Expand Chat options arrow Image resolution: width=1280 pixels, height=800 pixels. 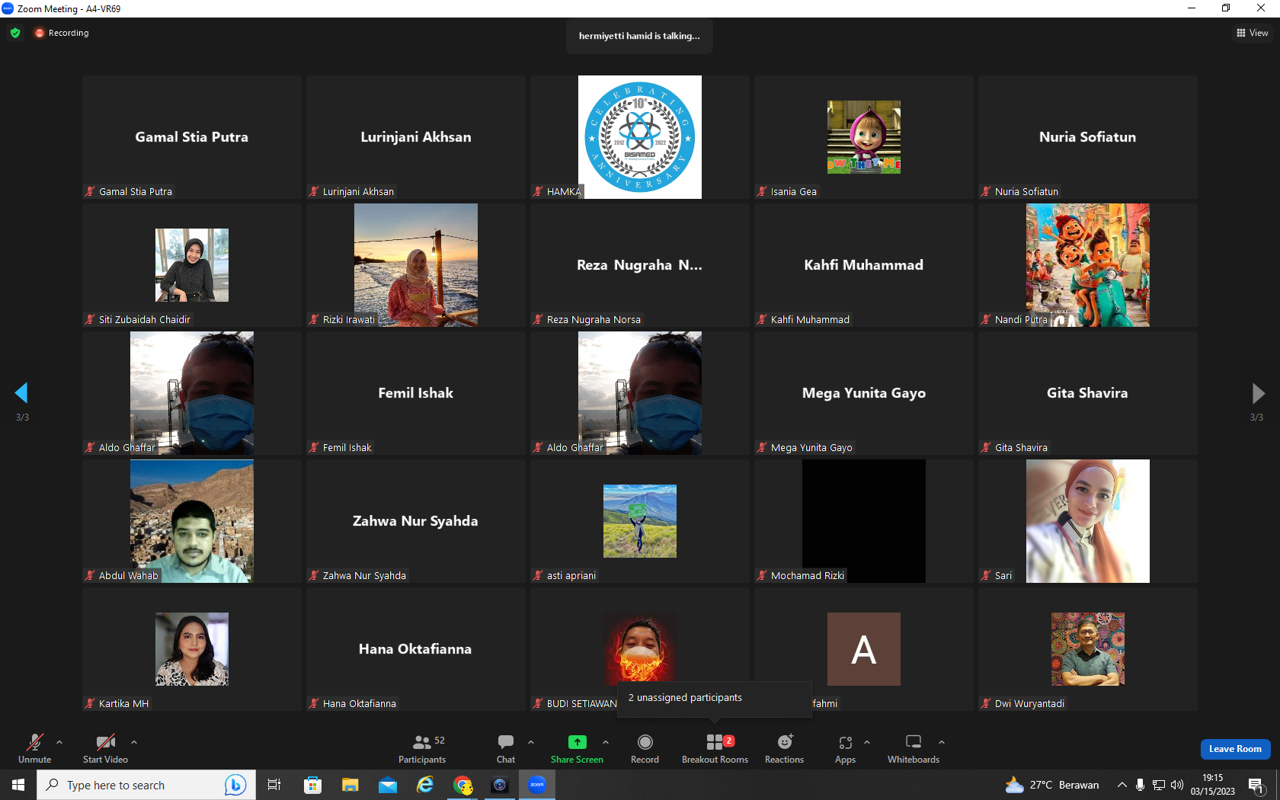click(x=531, y=742)
